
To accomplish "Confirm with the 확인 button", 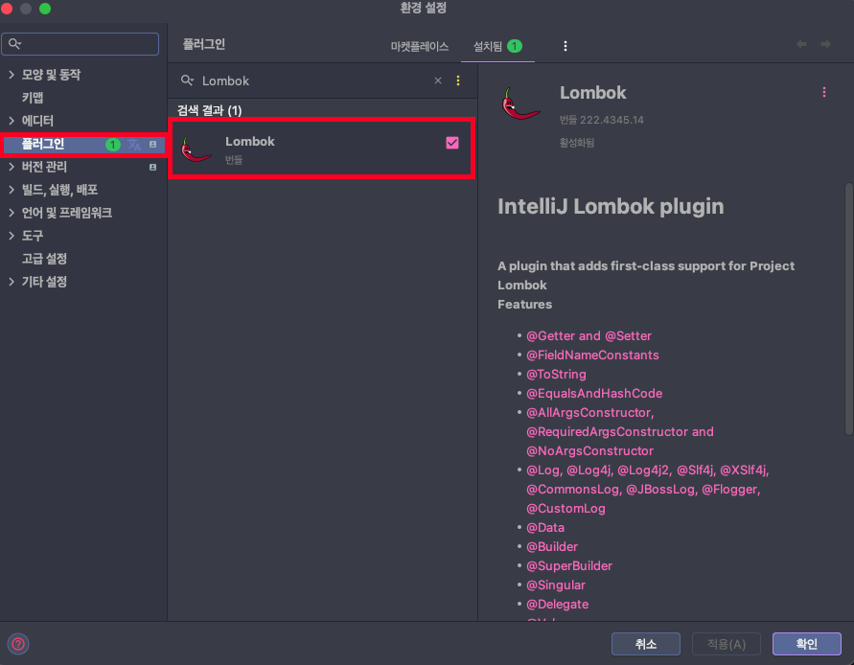I will [807, 644].
